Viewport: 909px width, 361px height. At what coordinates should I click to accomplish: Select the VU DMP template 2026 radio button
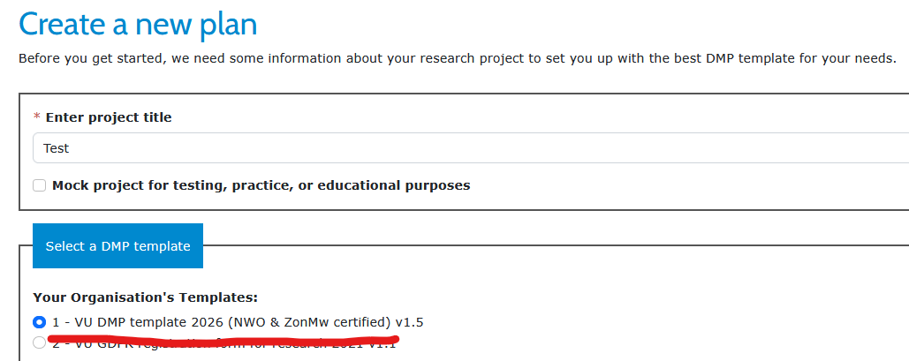coord(39,322)
